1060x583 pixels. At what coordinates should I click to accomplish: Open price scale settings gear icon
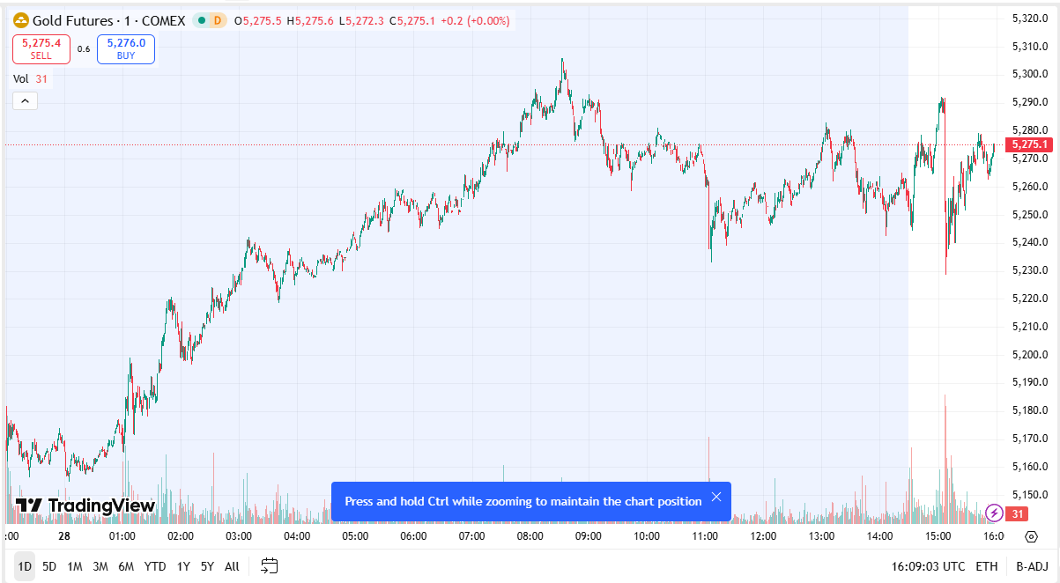point(1031,536)
